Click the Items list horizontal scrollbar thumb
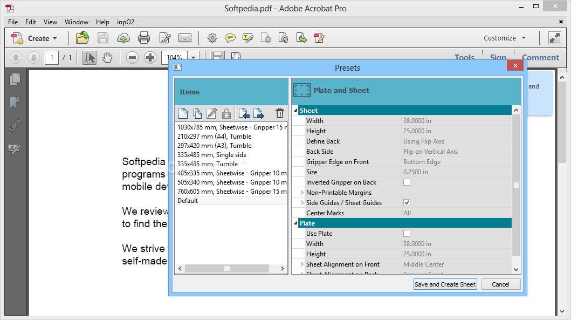Image resolution: width=571 pixels, height=320 pixels. (x=227, y=269)
